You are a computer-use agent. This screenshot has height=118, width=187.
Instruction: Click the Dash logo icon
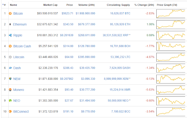10,68
